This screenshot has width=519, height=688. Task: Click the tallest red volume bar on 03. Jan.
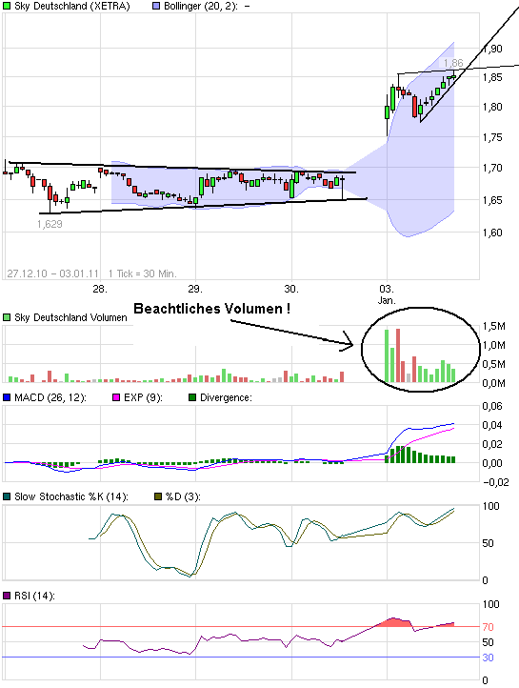point(398,355)
